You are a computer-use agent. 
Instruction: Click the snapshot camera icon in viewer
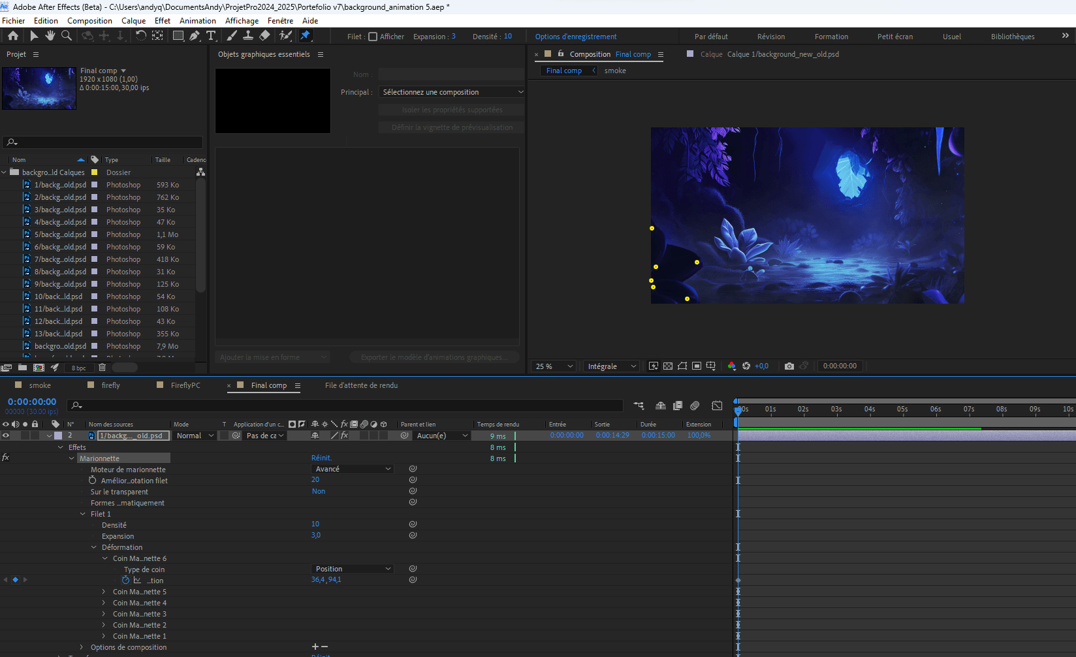789,366
